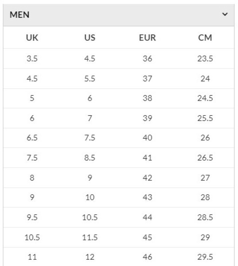238x266 pixels.
Task: Click US size 10 cell
Action: point(90,197)
